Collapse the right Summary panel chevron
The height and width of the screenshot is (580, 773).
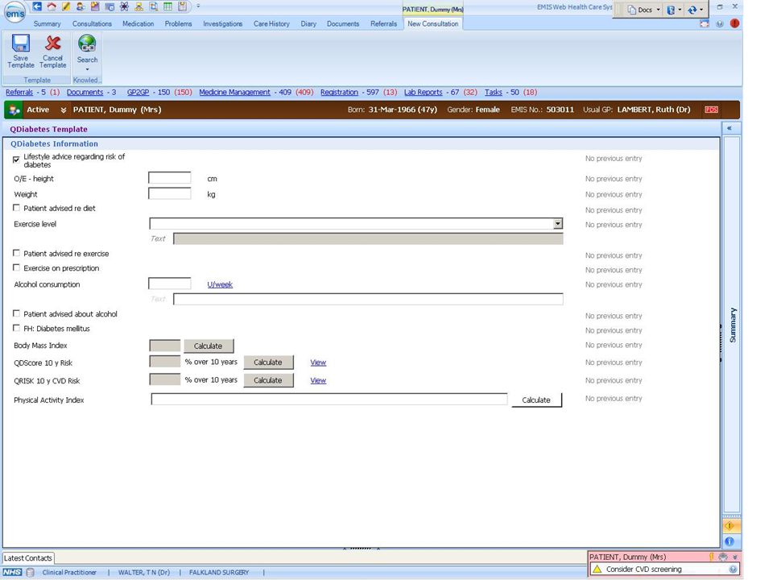[730, 128]
